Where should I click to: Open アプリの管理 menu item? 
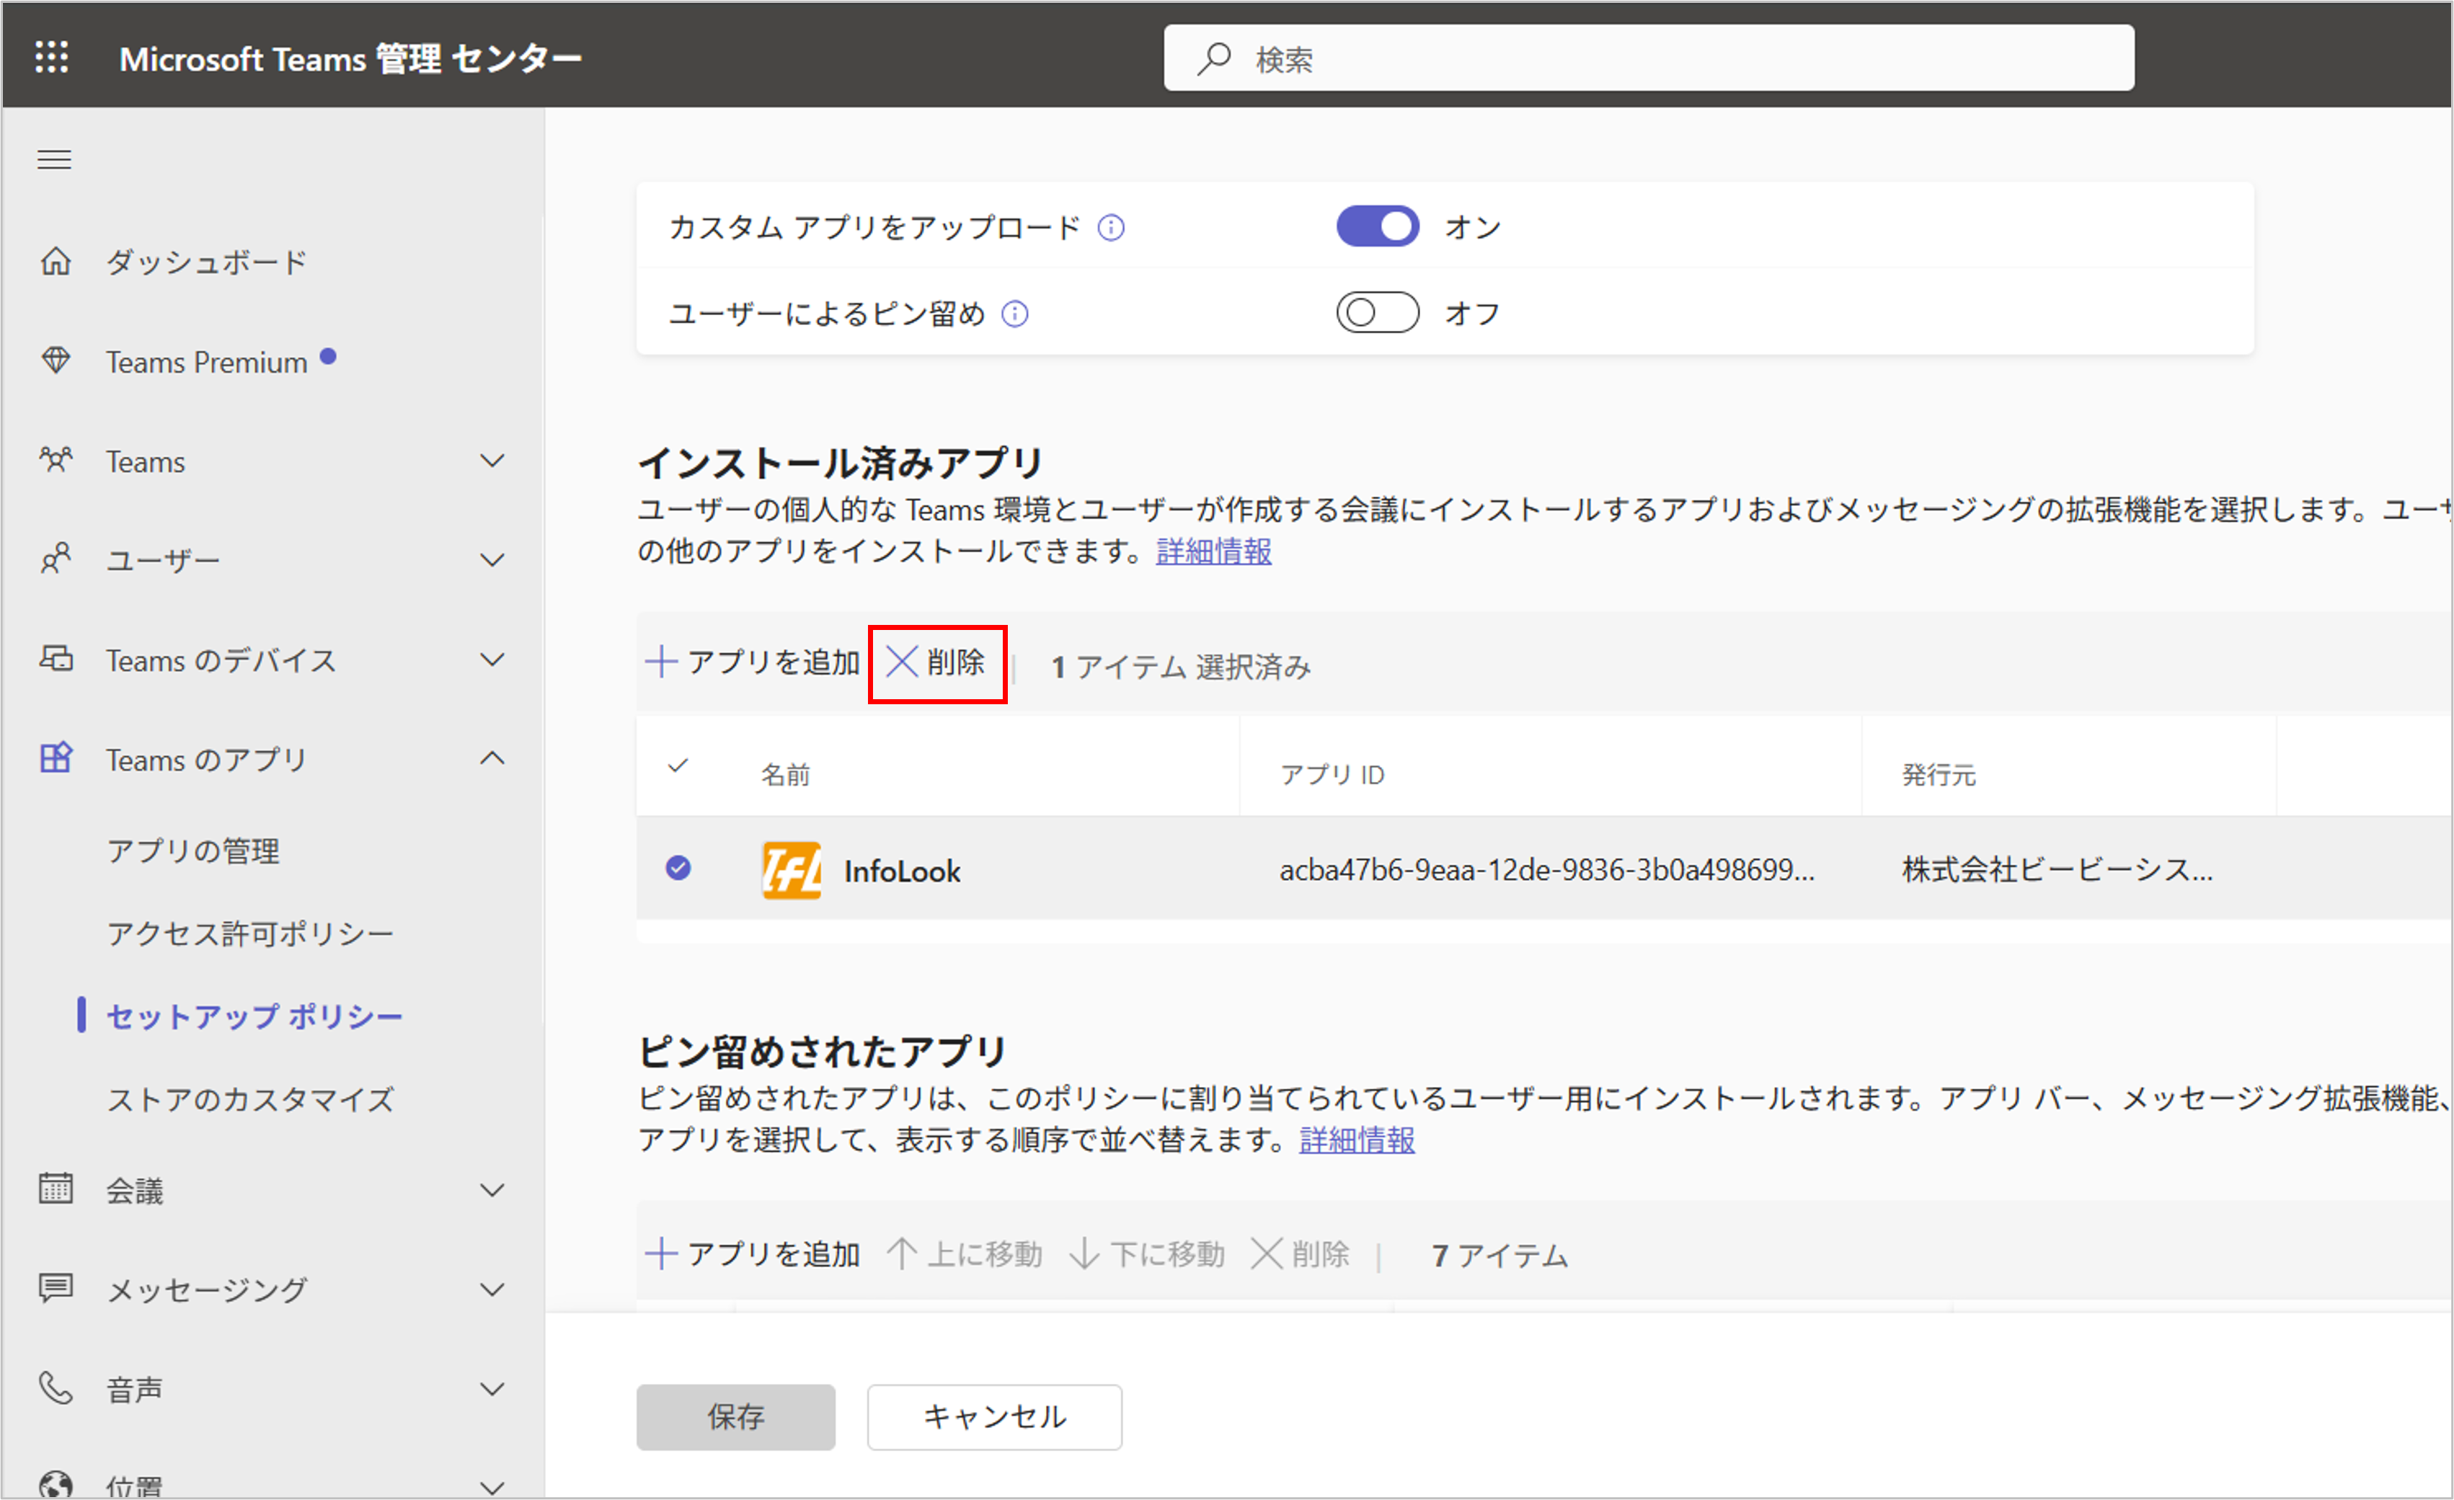[x=193, y=851]
